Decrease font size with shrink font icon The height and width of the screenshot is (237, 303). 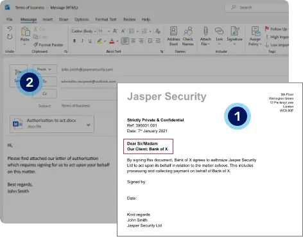[x=123, y=31]
